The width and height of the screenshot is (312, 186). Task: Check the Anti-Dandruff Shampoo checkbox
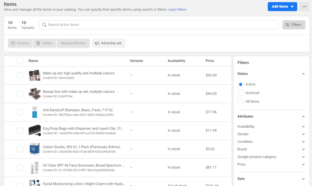(x=20, y=112)
